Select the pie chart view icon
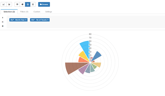Image resolution: width=165 pixels, height=96 pixels. pos(22,4)
